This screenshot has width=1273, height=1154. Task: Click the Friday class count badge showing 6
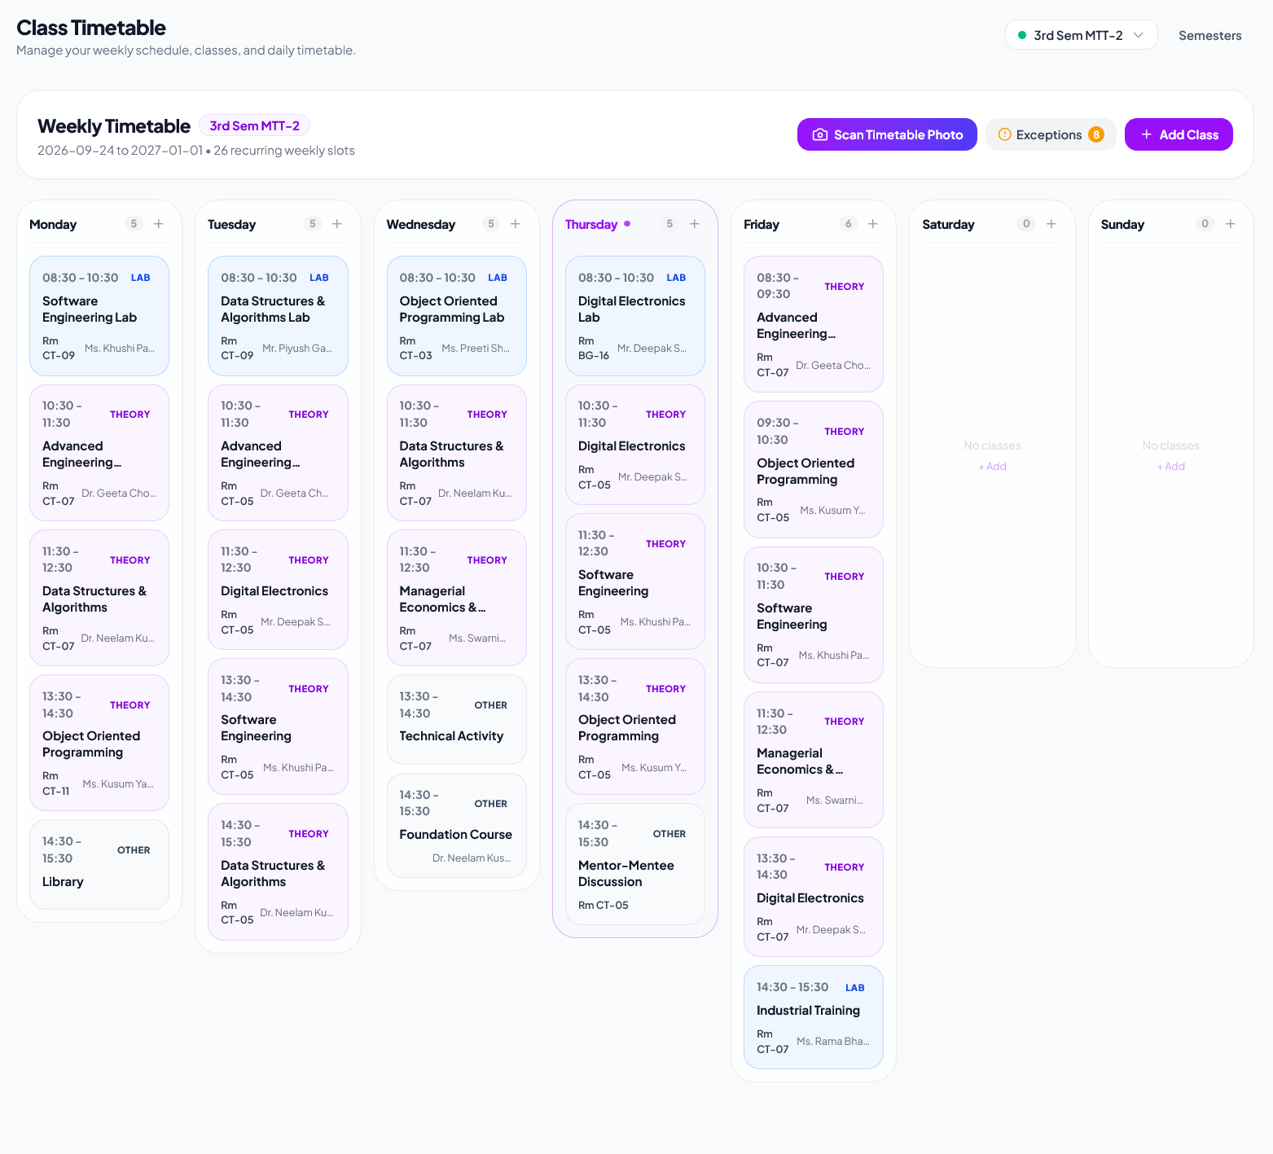[x=848, y=224]
